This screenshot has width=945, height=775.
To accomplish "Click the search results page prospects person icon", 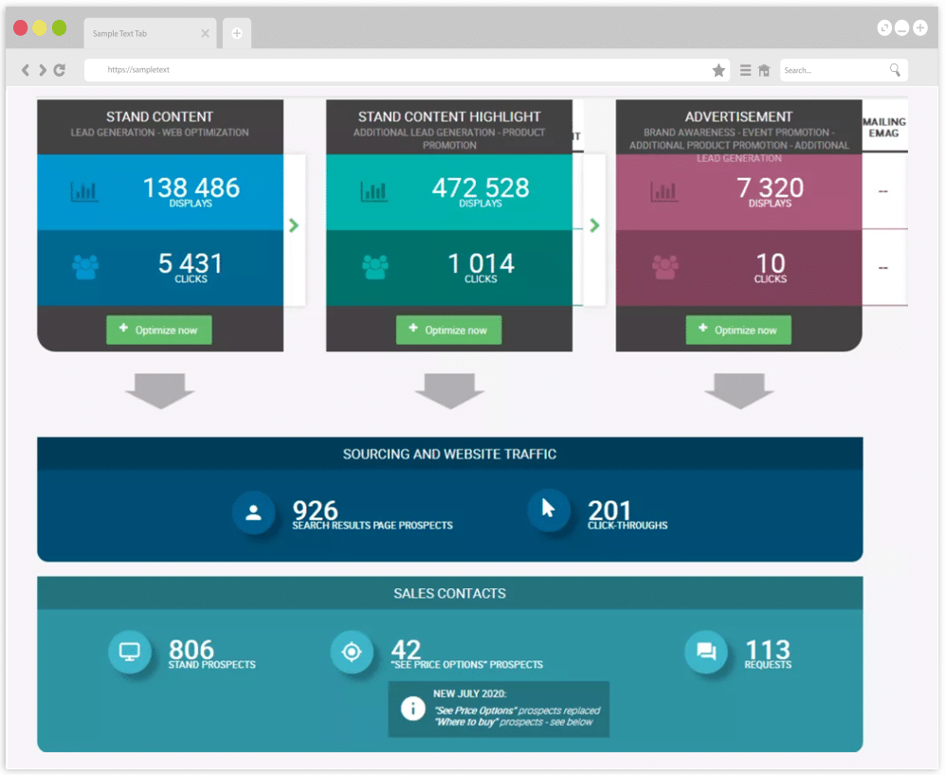I will [x=253, y=513].
